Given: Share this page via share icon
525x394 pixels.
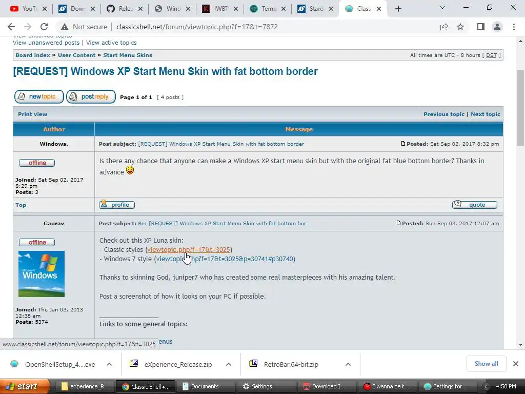Looking at the screenshot, I should [444, 27].
